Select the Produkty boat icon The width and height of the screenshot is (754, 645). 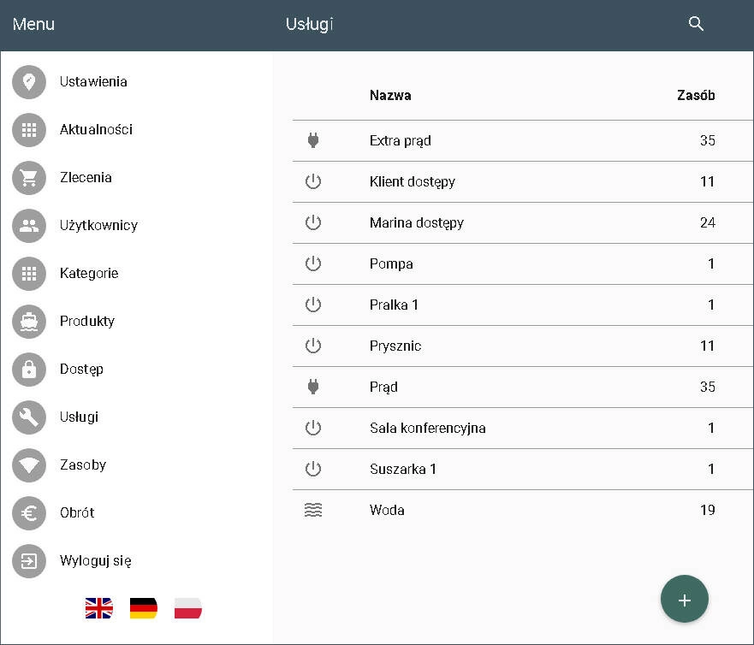(29, 322)
